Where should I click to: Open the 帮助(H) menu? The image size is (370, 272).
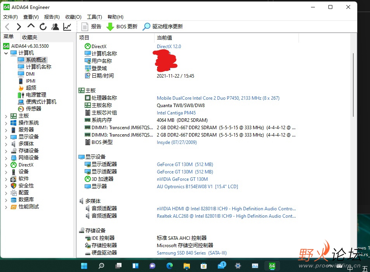pyautogui.click(x=115, y=17)
